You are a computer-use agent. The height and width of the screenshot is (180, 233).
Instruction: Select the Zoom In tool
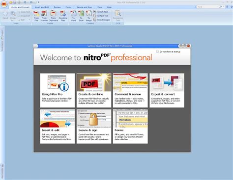pos(13,16)
